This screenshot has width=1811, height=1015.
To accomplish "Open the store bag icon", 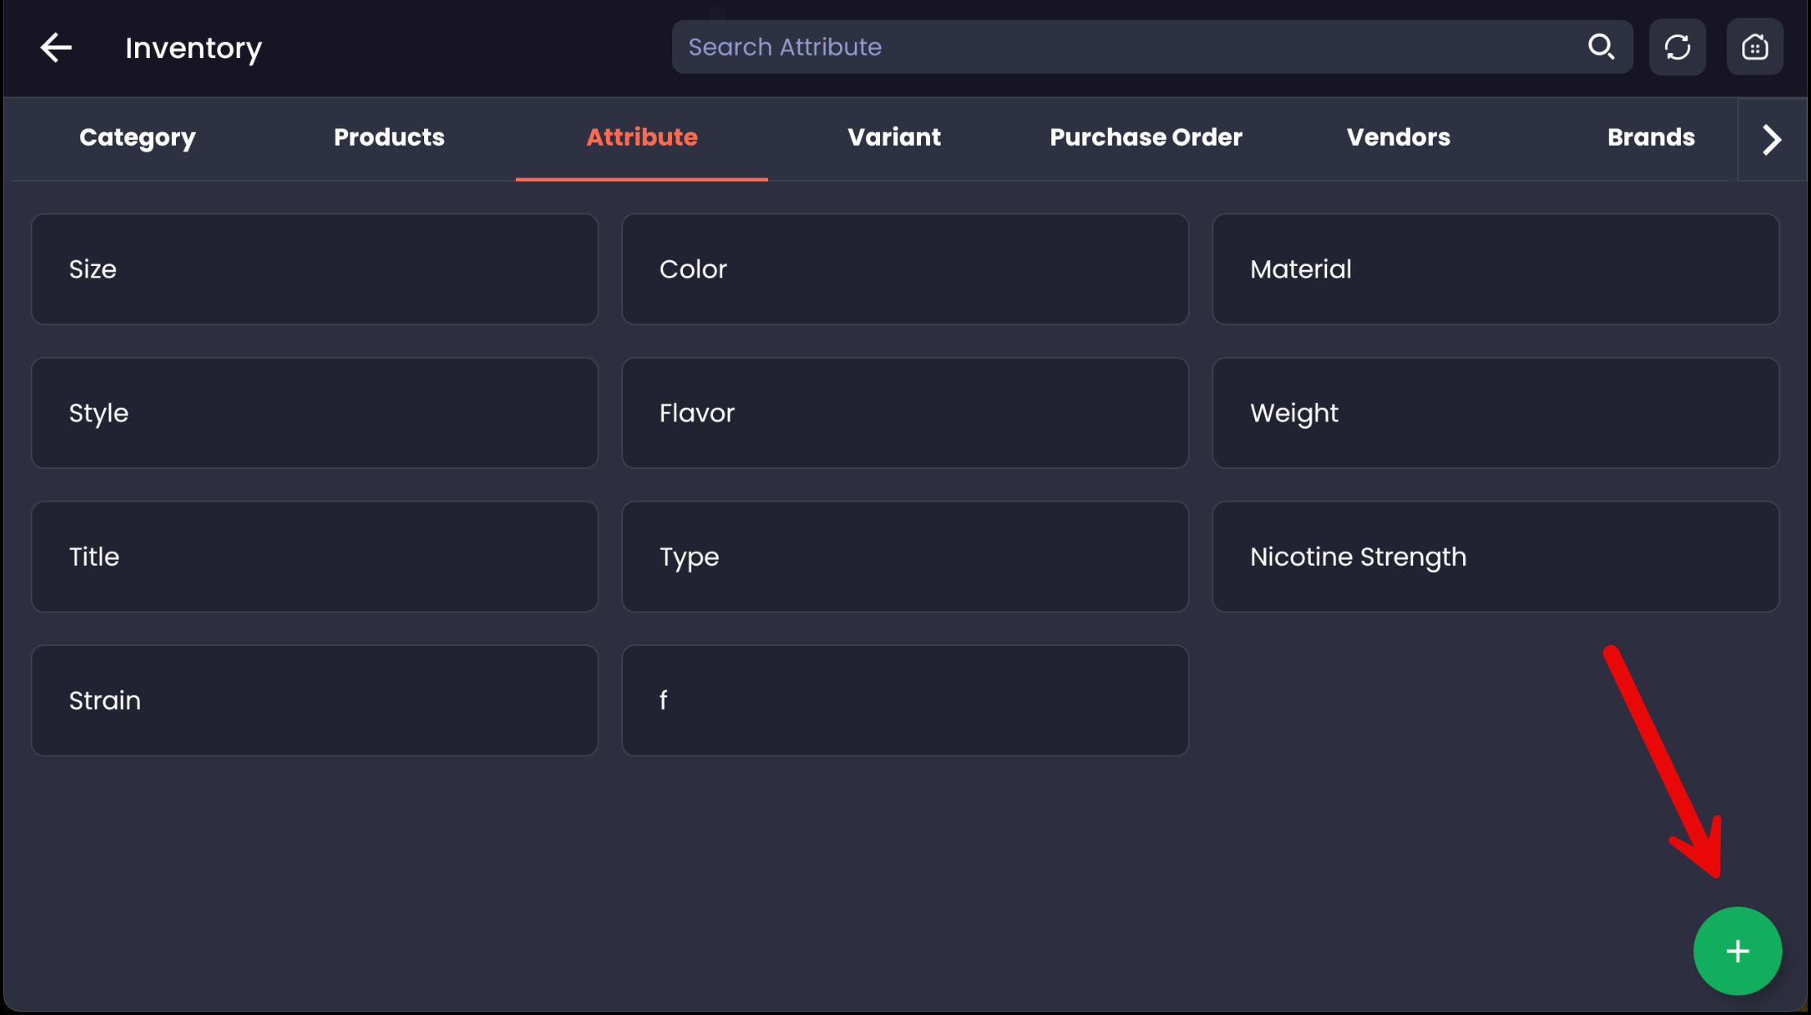I will pos(1754,47).
